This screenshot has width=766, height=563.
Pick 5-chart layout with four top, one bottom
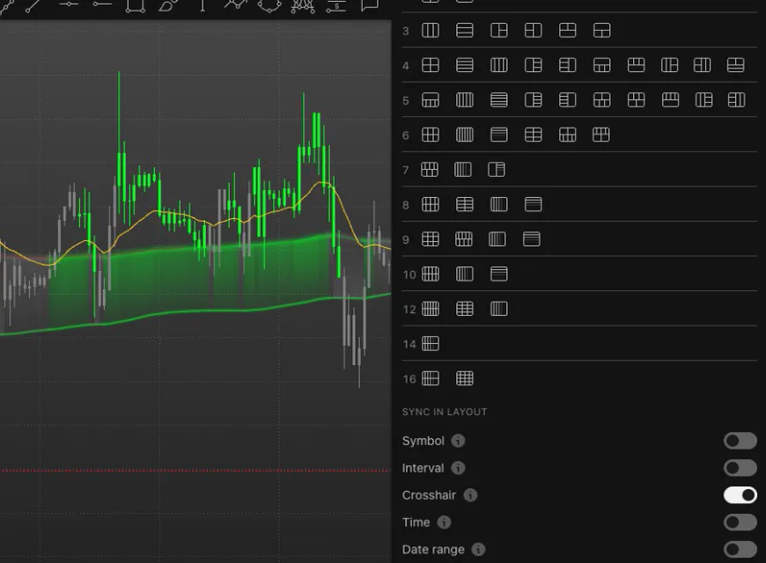click(670, 100)
